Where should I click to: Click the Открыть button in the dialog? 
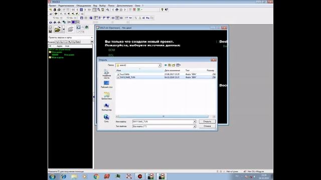point(207,121)
